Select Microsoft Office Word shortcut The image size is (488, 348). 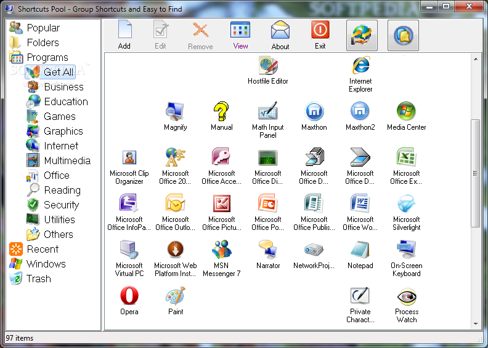tap(360, 213)
